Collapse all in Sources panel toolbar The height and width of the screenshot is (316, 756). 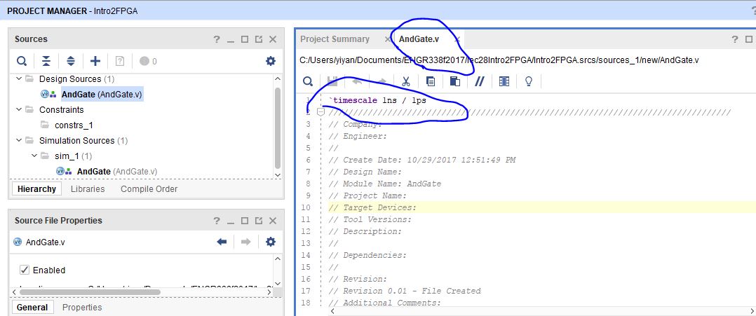[x=46, y=61]
